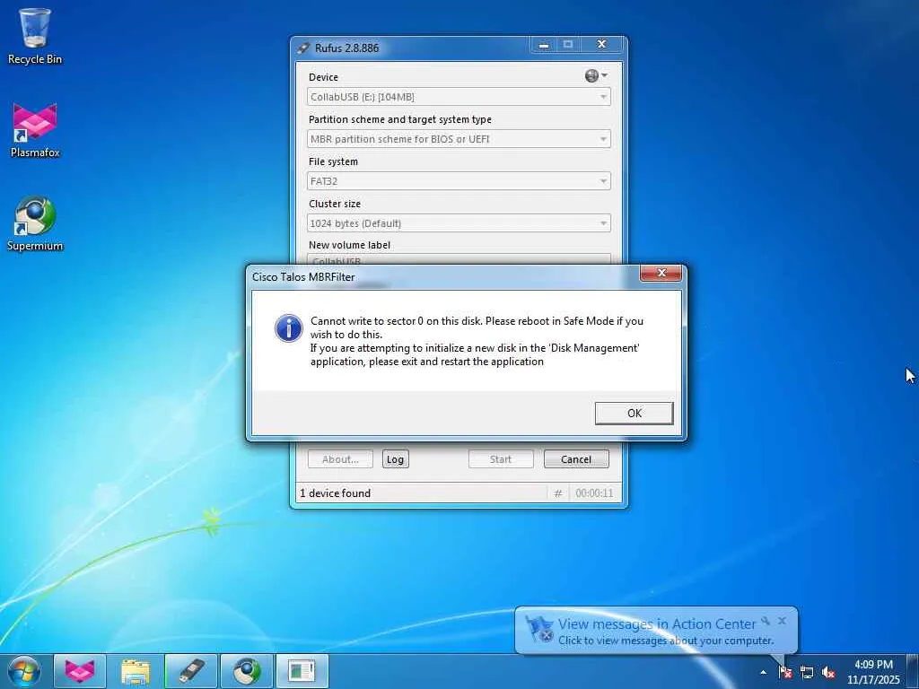Click OK in the MBRFilter dialog
The height and width of the screenshot is (689, 919).
[x=634, y=413]
